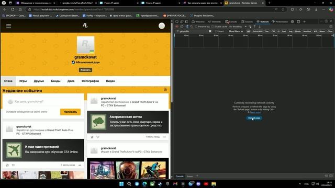Expand the More filters dropdown
Screen dimensions: 335x188
coord(236,31)
